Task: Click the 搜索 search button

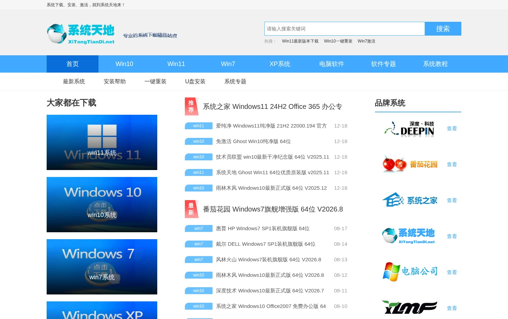Action: [x=443, y=29]
